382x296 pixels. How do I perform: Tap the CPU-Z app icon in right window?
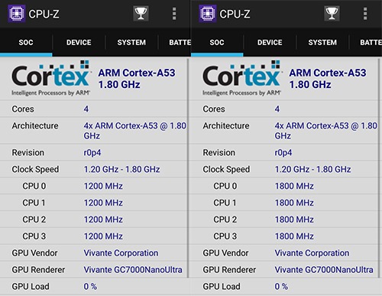pyautogui.click(x=208, y=14)
